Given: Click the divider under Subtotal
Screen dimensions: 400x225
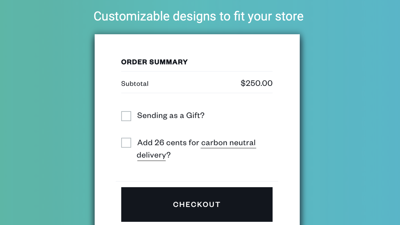Looking at the screenshot, I should click(197, 93).
